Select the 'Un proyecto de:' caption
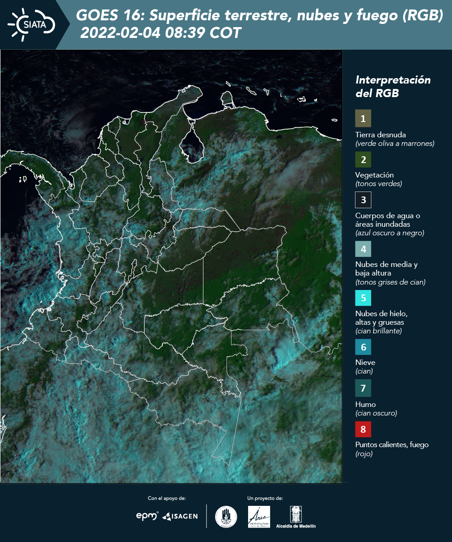 point(265,498)
